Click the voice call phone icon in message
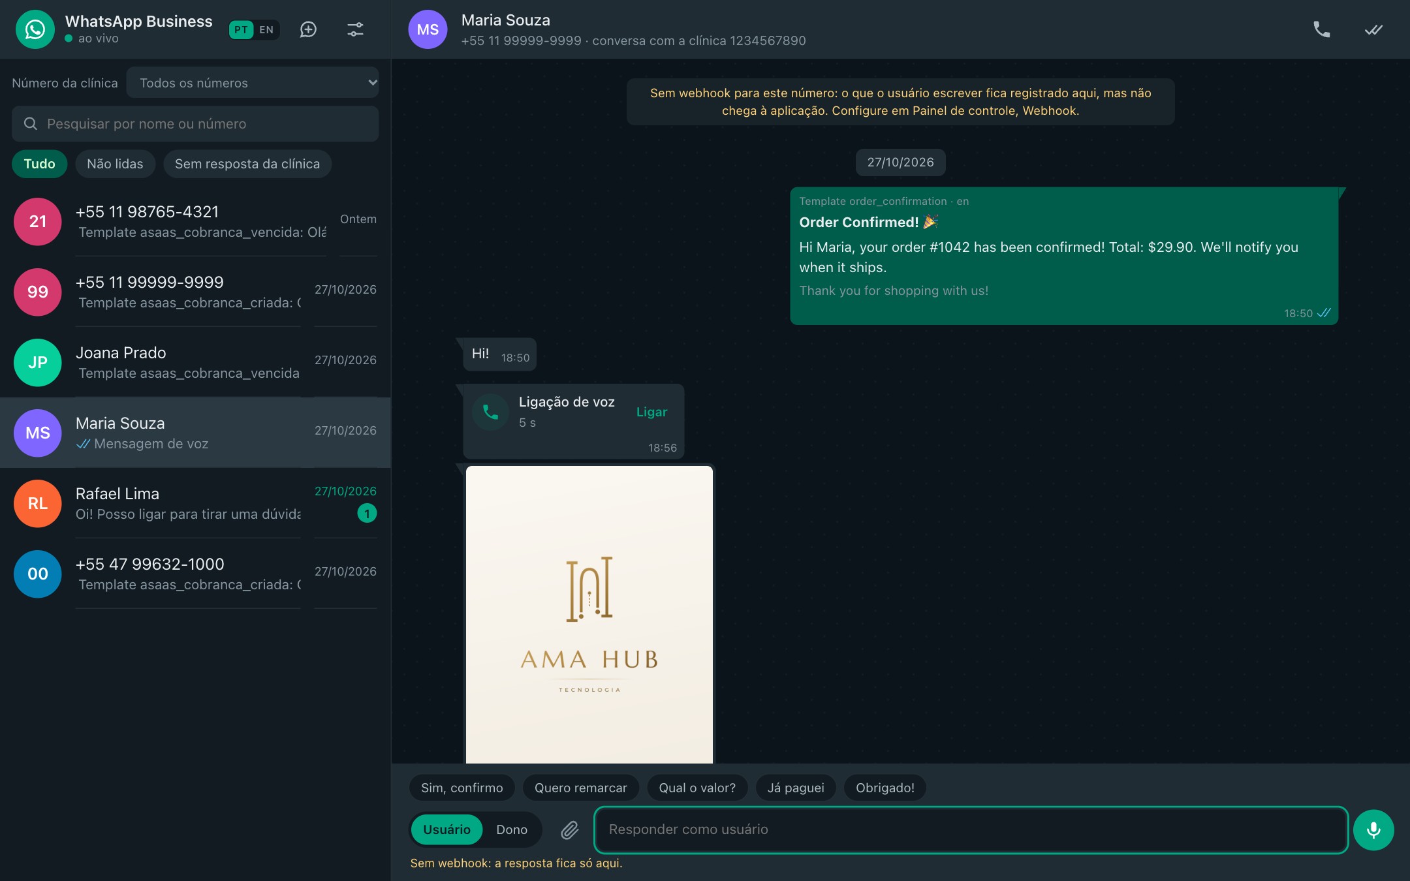The height and width of the screenshot is (881, 1410). 490,412
